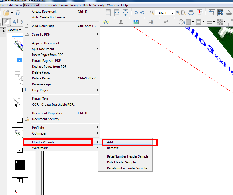Select the Hand tool
The height and width of the screenshot is (195, 233).
[x=6, y=22]
